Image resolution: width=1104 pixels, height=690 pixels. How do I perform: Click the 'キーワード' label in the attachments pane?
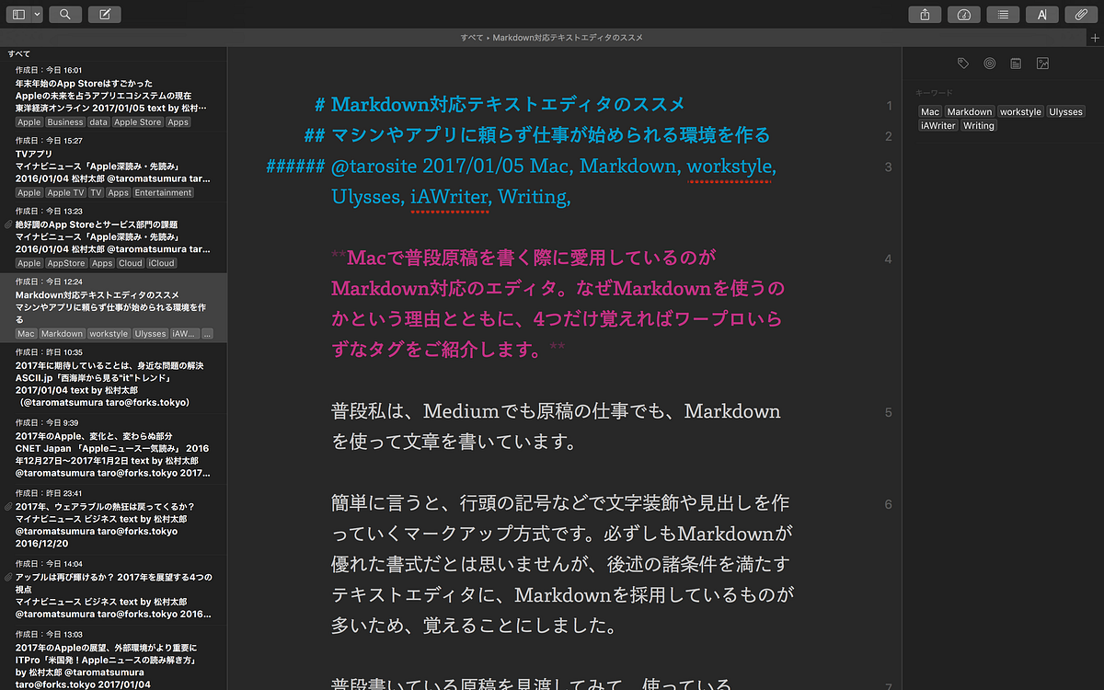[x=934, y=93]
